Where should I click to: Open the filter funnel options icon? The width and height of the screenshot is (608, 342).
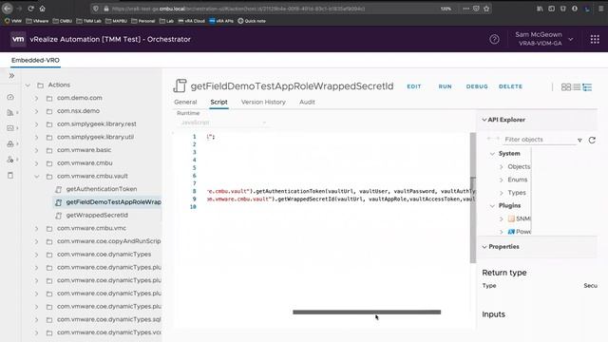(579, 140)
